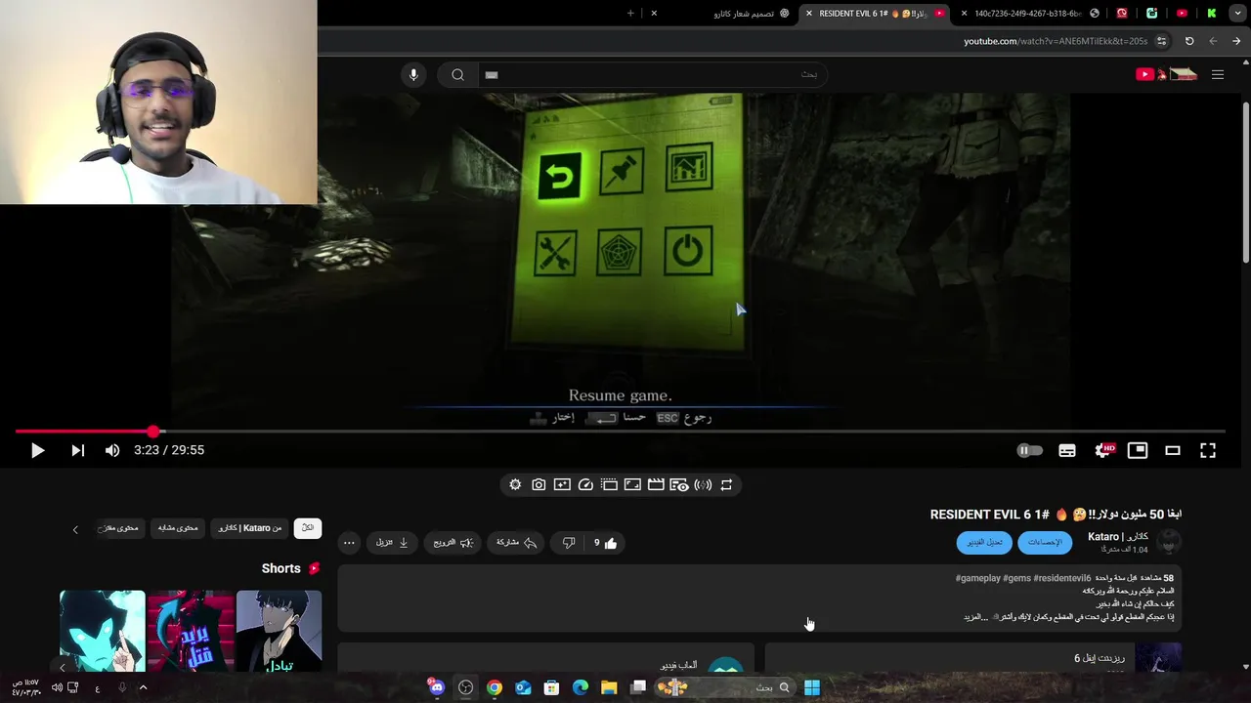The width and height of the screenshot is (1251, 703).
Task: Switch to miniplayer mode
Action: coord(1138,450)
